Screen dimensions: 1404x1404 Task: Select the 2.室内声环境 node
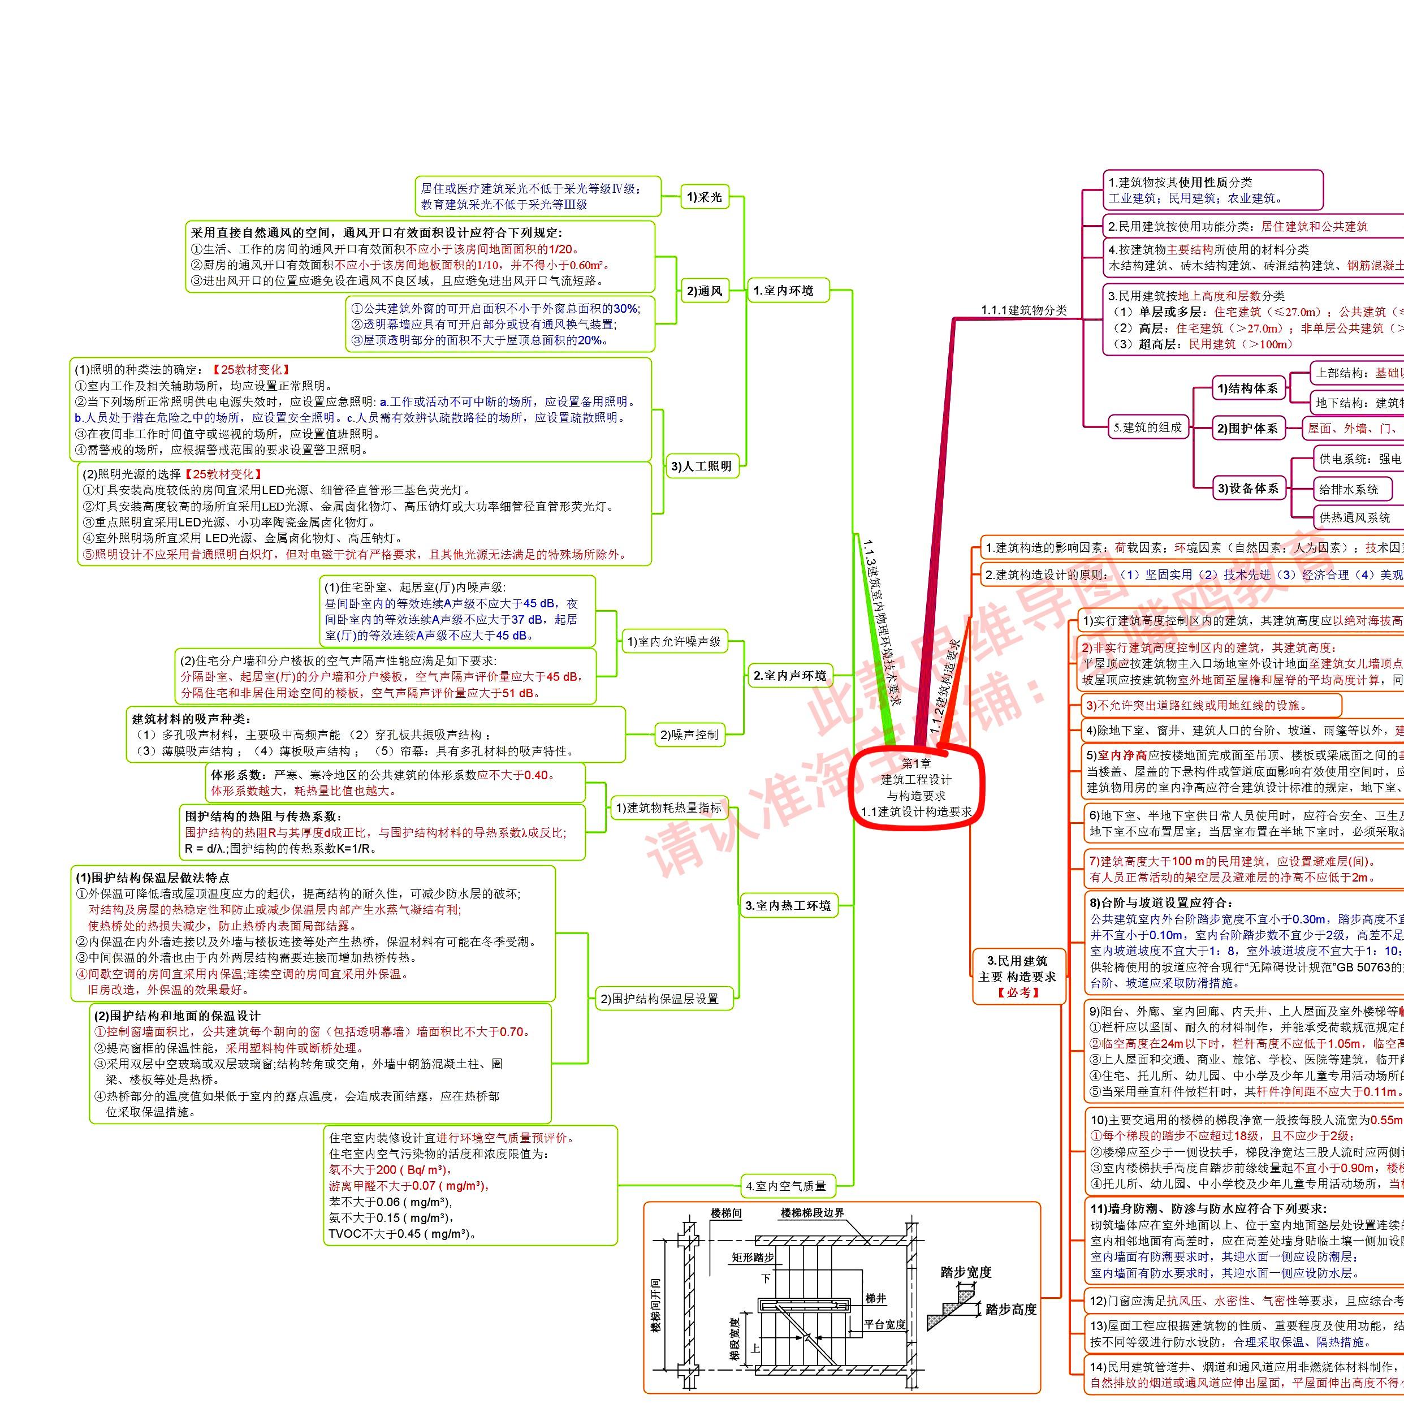coord(789,675)
